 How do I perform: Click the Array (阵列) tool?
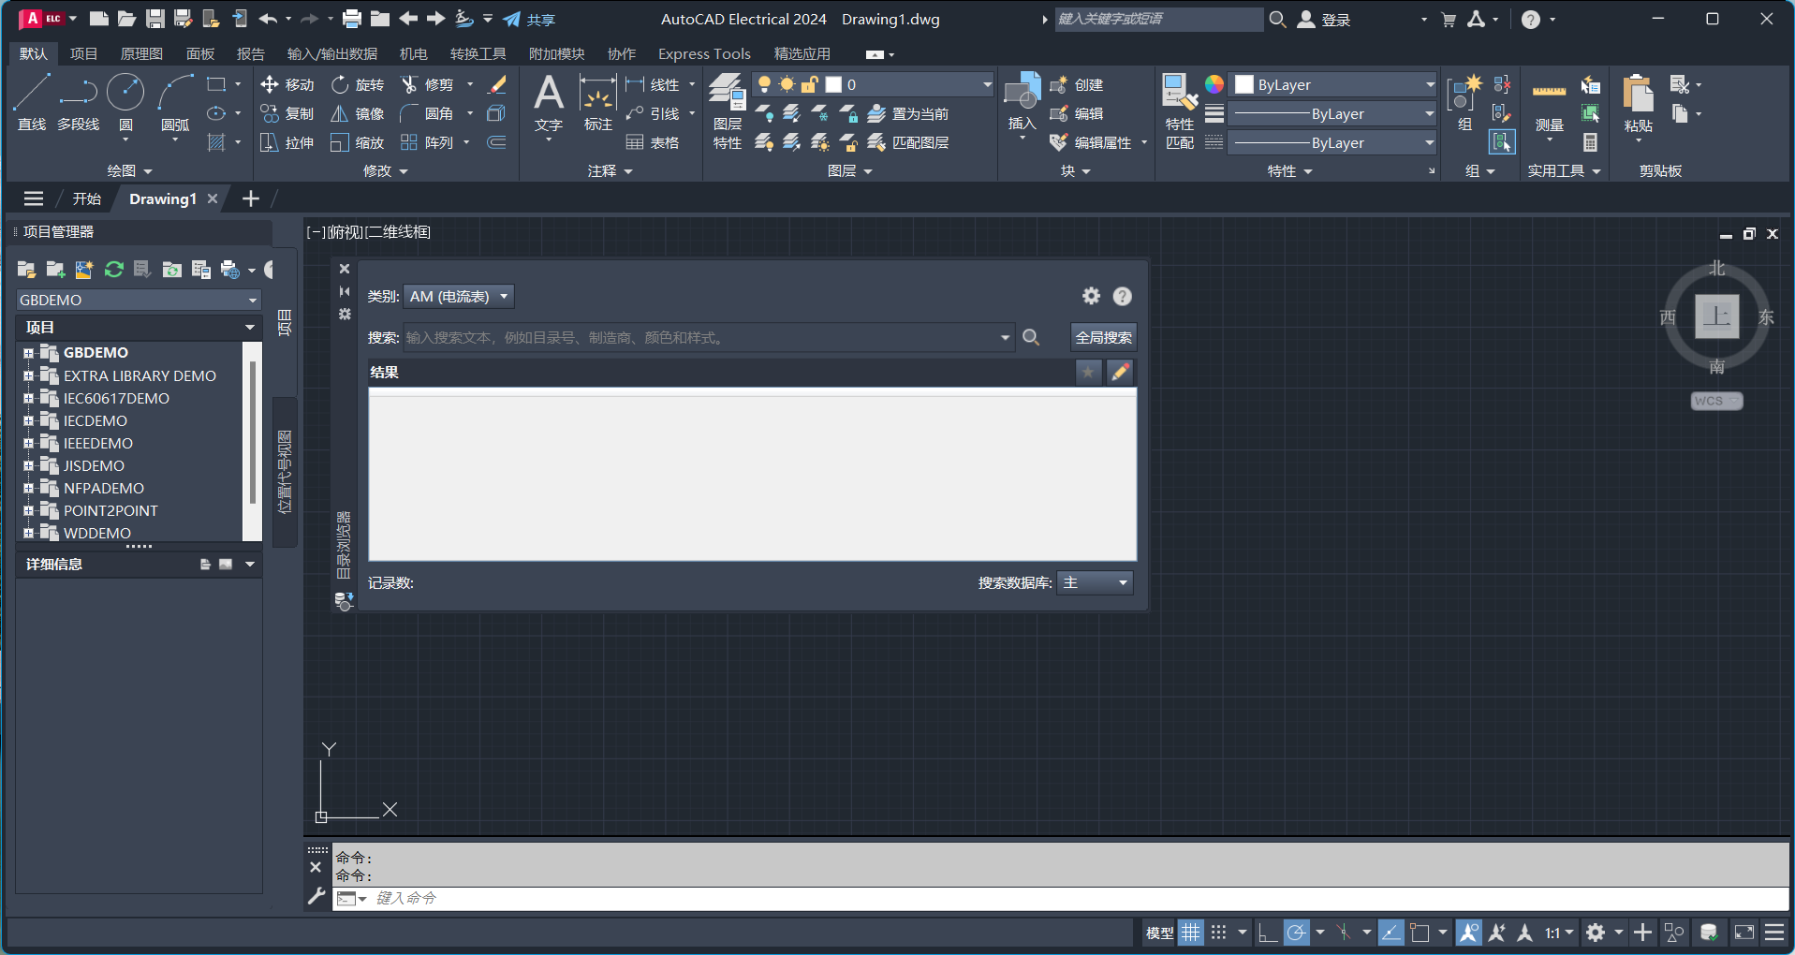pyautogui.click(x=427, y=143)
